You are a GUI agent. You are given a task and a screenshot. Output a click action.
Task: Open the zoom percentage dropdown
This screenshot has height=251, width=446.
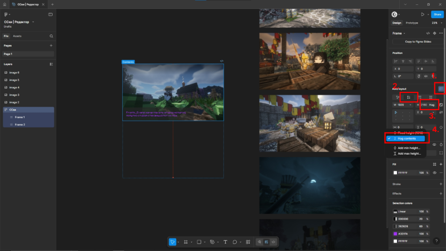click(x=435, y=23)
